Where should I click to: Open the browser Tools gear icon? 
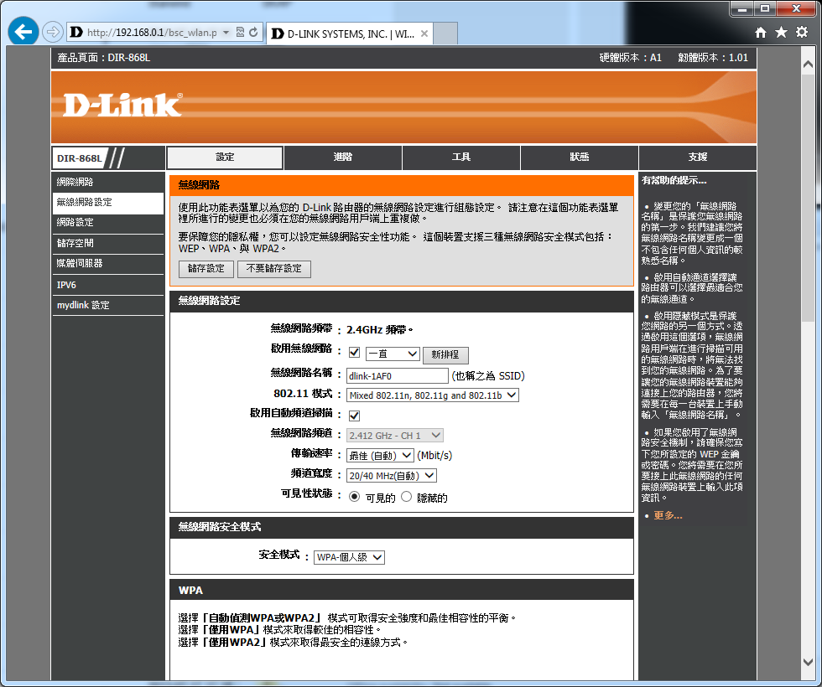(802, 32)
